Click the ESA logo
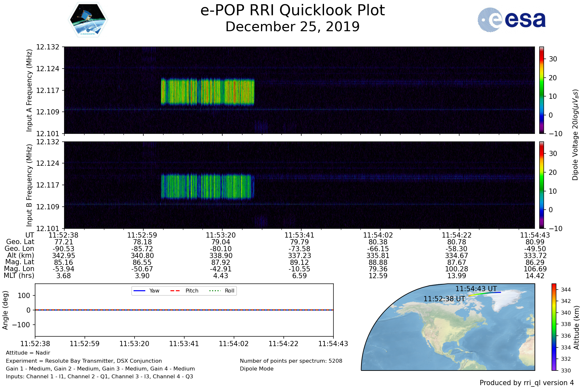The image size is (585, 390). tap(512, 20)
